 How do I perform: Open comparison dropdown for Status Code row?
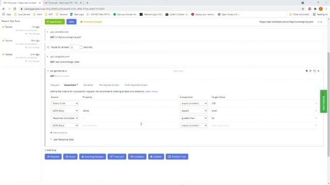coord(194,103)
